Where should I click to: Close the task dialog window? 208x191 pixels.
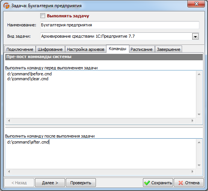point(196,4)
